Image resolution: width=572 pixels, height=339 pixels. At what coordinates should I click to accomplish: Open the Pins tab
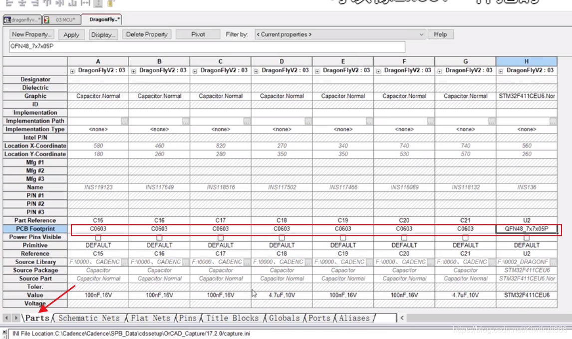pos(188,318)
